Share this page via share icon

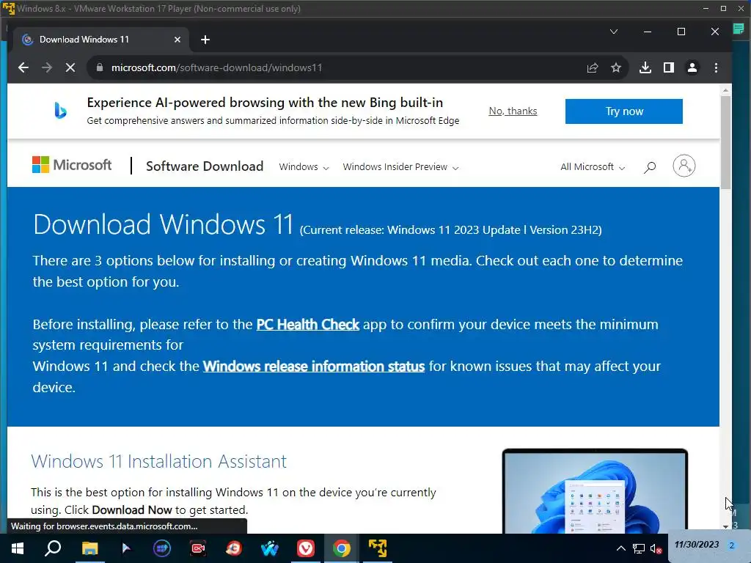tap(593, 67)
